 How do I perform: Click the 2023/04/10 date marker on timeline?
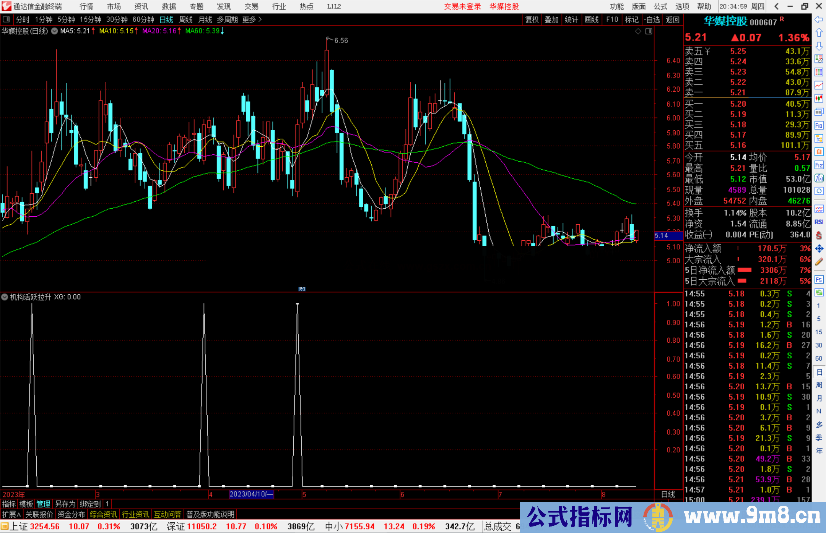click(x=251, y=494)
